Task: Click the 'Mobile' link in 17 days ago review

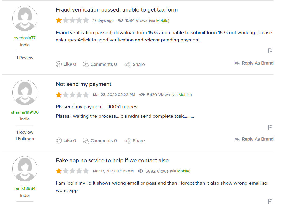Action: pos(162,20)
